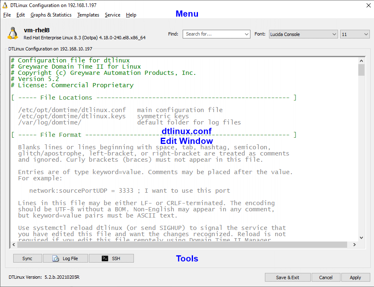
Task: Open the Service menu
Action: point(112,15)
